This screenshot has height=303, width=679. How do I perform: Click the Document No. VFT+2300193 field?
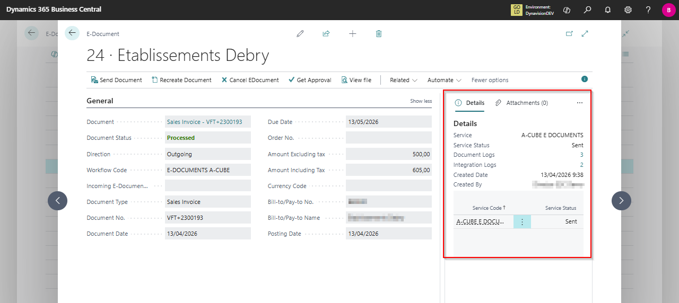pos(208,218)
